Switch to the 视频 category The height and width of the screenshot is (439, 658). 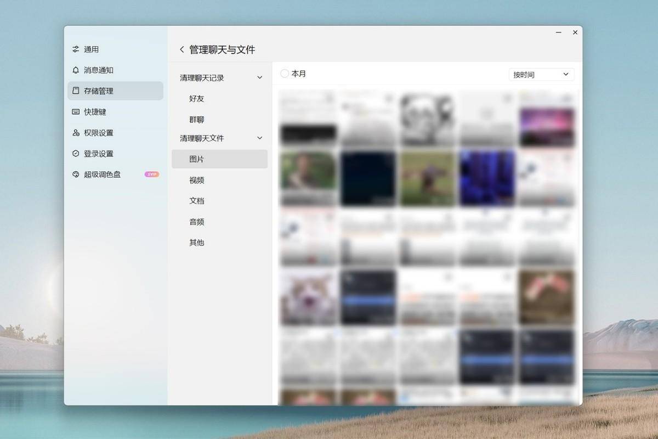197,180
